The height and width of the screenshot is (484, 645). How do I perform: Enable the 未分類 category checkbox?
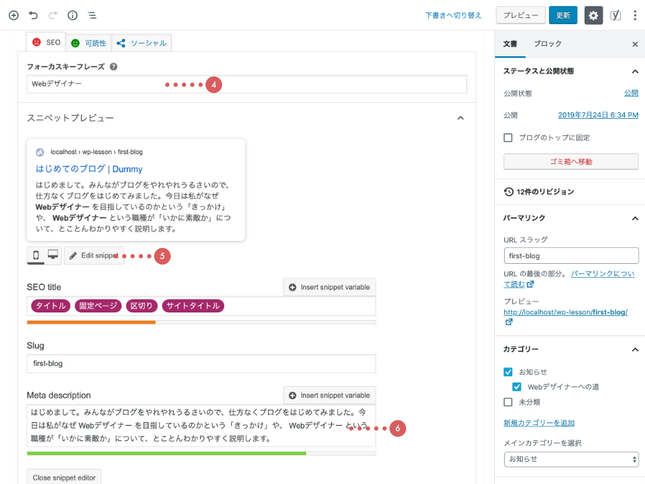pyautogui.click(x=508, y=402)
